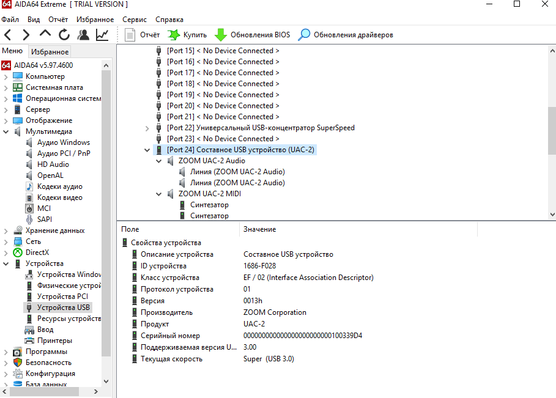Go back with the left arrow icon
Screen dimensions: 556x398
tap(8, 35)
